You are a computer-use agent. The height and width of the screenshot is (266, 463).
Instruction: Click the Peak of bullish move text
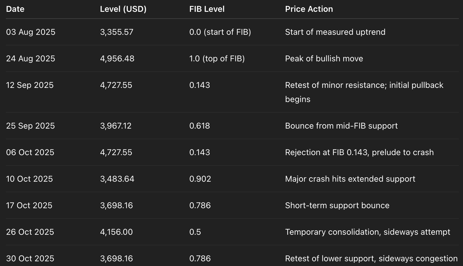pos(324,59)
